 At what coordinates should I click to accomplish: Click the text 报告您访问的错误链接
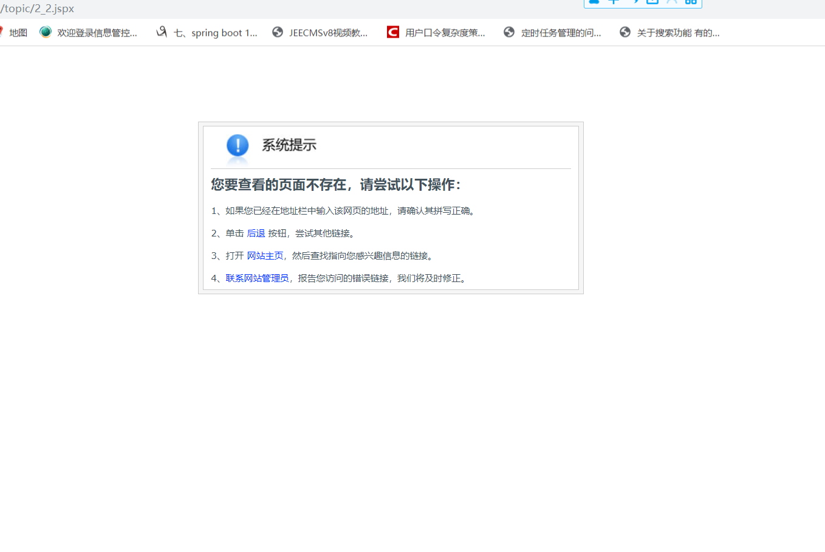click(343, 278)
